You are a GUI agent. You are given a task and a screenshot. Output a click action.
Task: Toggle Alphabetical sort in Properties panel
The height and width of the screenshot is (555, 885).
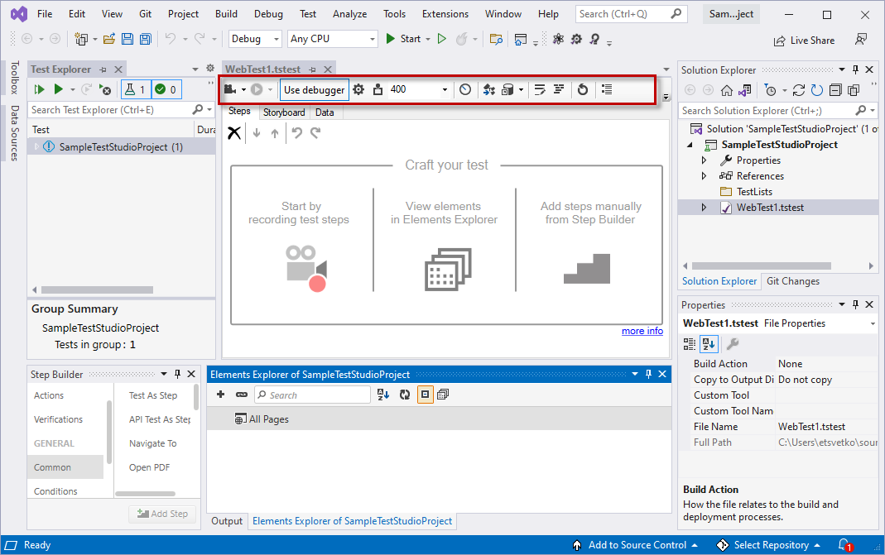point(709,343)
